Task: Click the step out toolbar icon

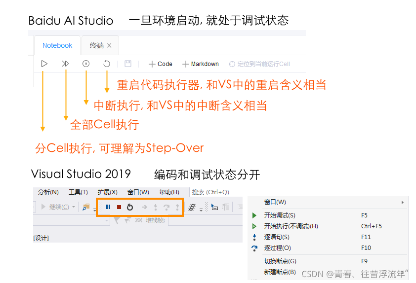Action: point(177,207)
